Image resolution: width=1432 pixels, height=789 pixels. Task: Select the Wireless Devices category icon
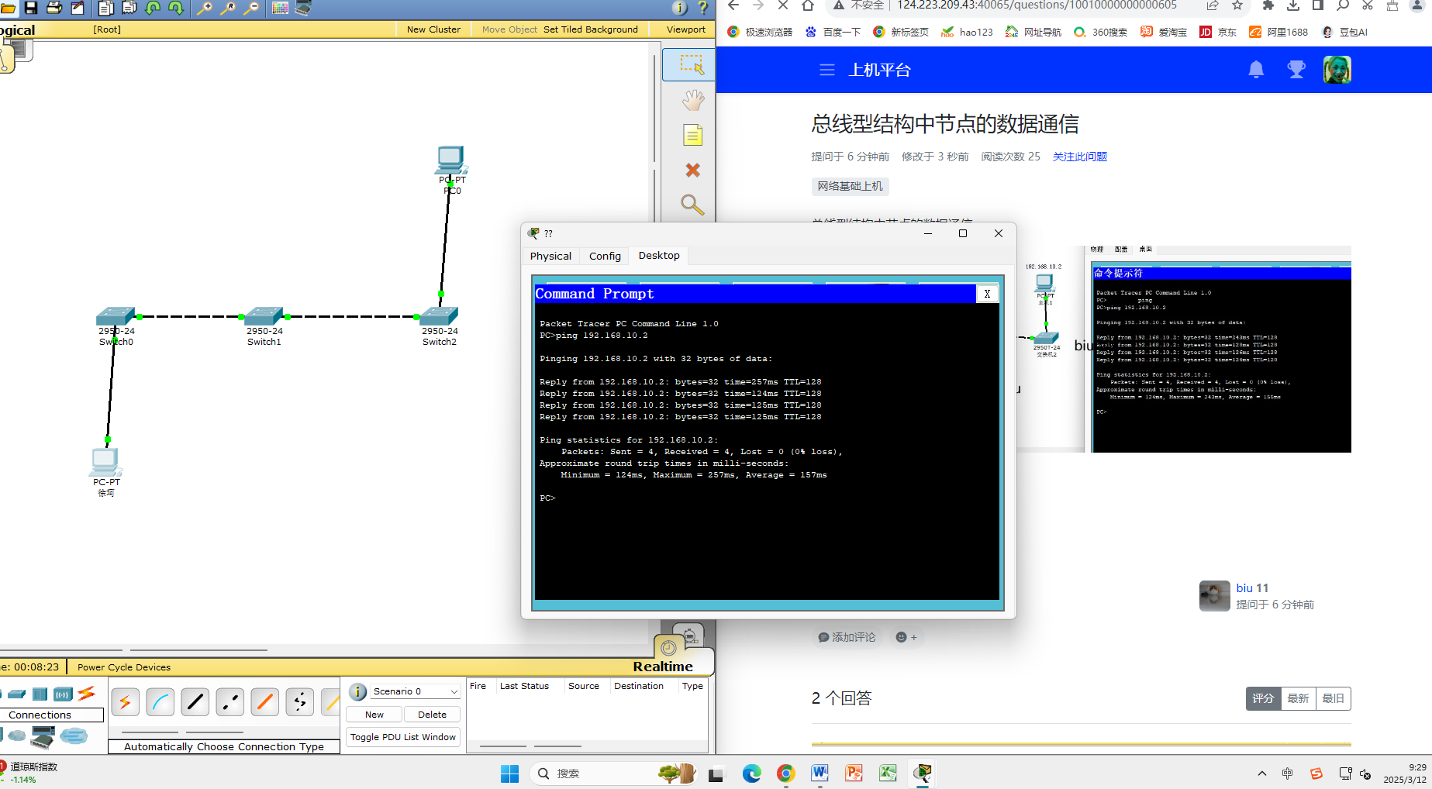click(63, 694)
